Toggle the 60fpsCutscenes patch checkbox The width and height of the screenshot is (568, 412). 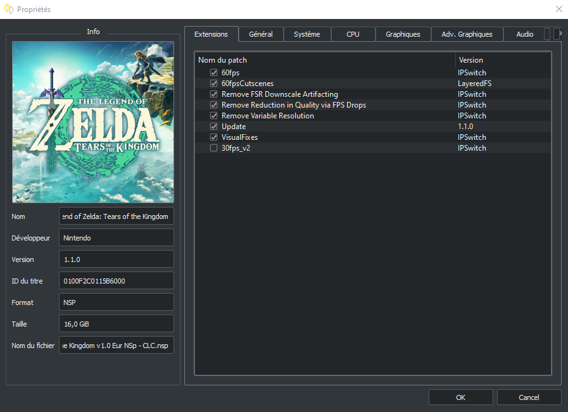click(x=213, y=84)
